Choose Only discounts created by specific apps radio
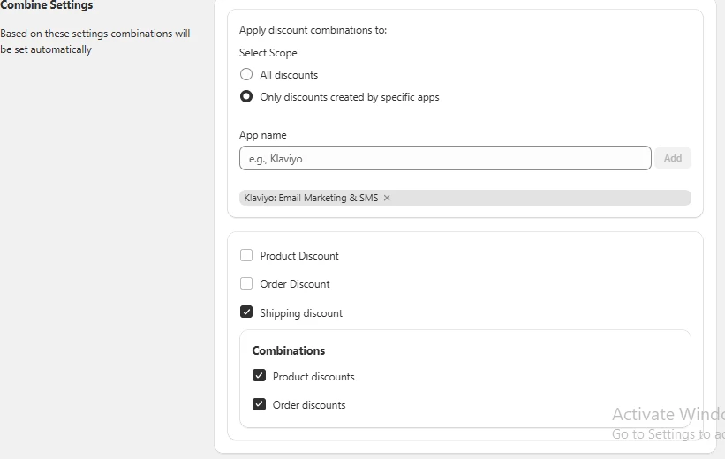This screenshot has height=459, width=725. pyautogui.click(x=246, y=96)
